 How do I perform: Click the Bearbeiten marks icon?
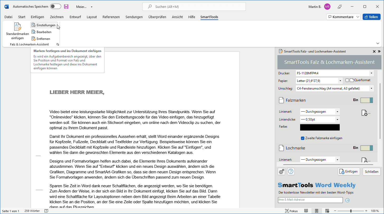[x=33, y=32]
